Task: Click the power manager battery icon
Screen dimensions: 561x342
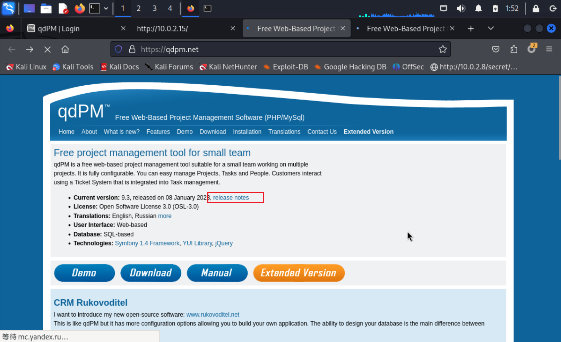Action: 495,8
